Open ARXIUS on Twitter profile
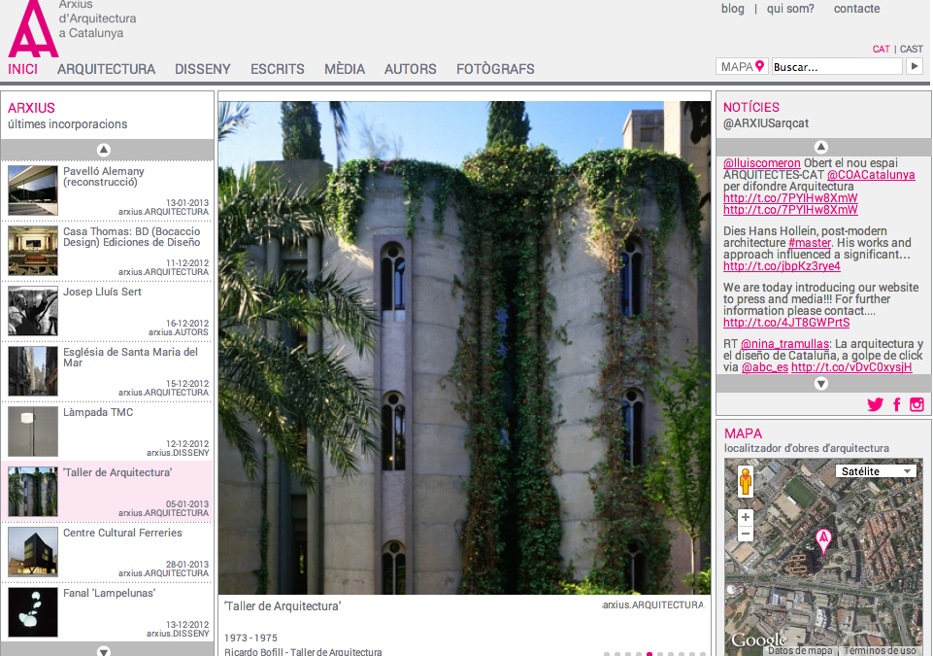 (x=875, y=404)
